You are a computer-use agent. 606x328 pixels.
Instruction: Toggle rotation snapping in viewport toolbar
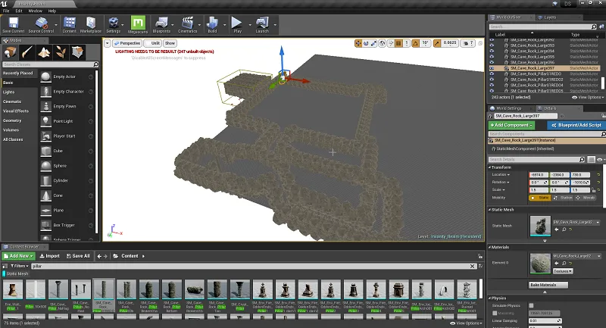point(415,43)
